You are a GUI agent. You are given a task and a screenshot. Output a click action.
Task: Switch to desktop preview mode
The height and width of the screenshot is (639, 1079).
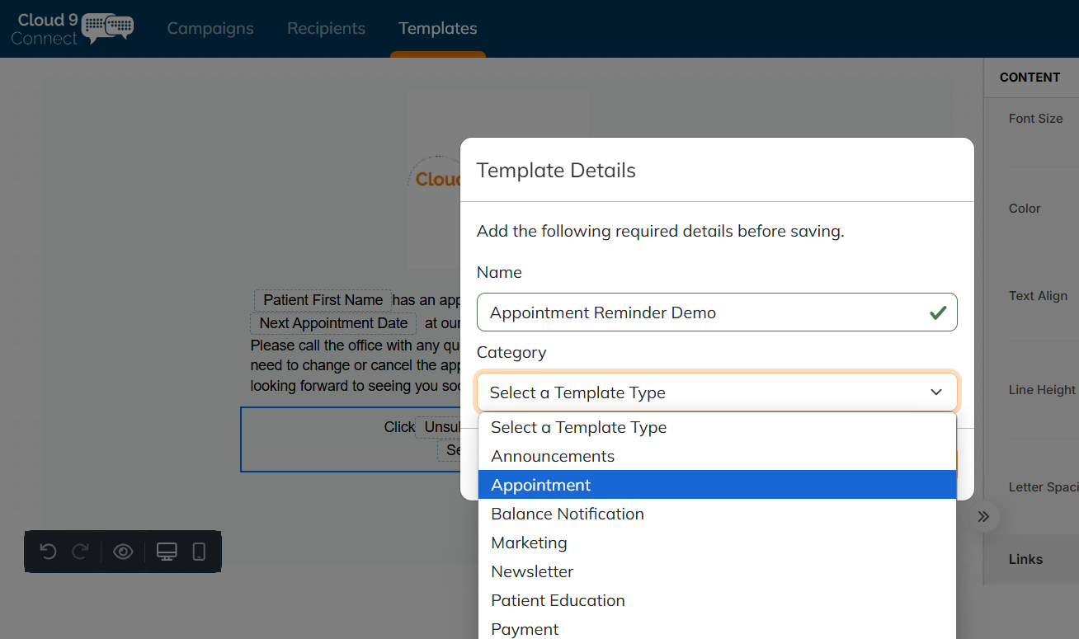(166, 552)
